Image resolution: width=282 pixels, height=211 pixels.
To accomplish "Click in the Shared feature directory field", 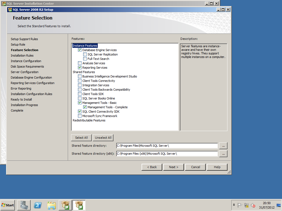I will click(167, 146).
